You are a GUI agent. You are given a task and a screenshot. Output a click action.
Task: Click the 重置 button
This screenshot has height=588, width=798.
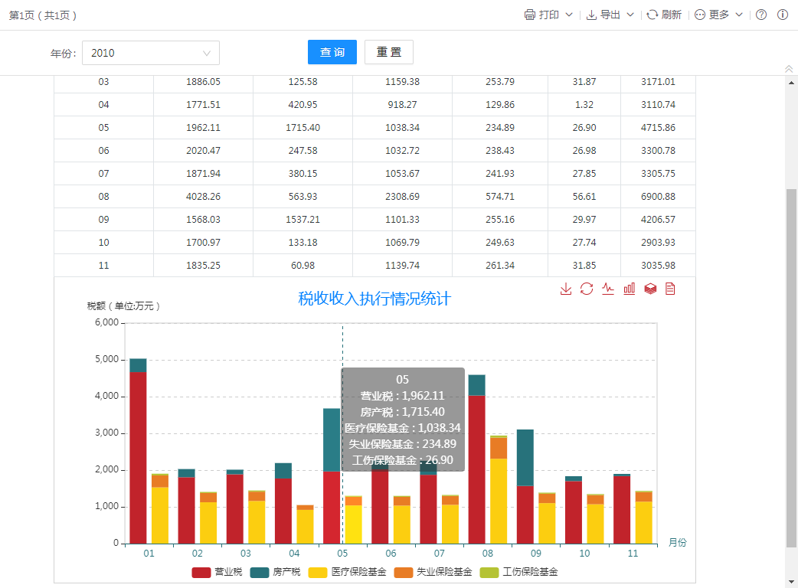coord(389,52)
